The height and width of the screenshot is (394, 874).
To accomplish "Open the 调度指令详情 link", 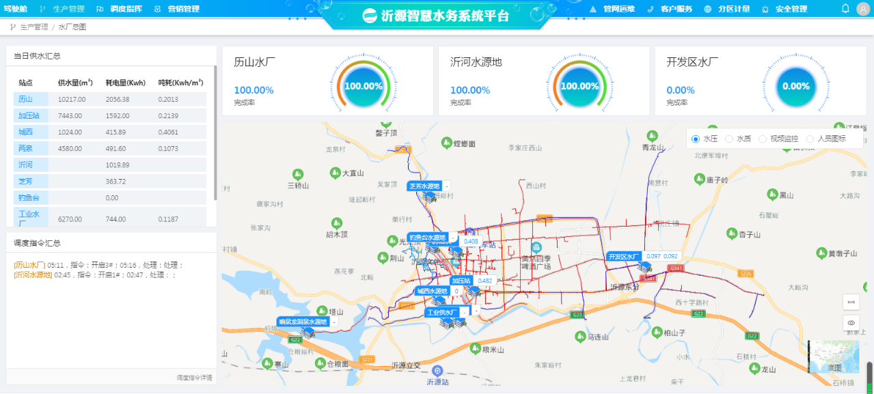I will 194,378.
